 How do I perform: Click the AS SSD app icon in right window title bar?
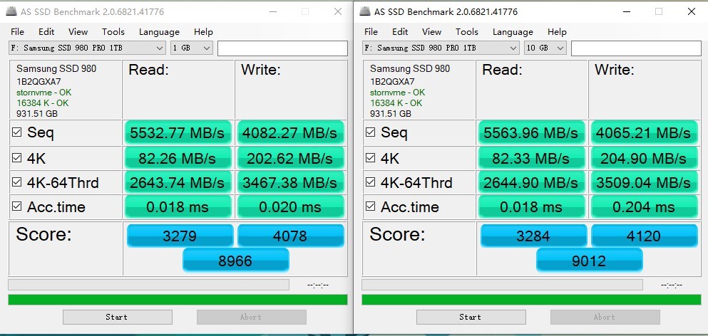click(365, 11)
